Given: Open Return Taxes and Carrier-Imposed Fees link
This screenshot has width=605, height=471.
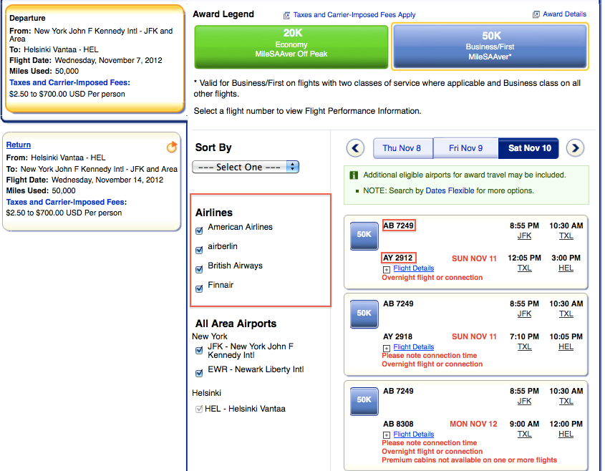Looking at the screenshot, I should tap(66, 202).
